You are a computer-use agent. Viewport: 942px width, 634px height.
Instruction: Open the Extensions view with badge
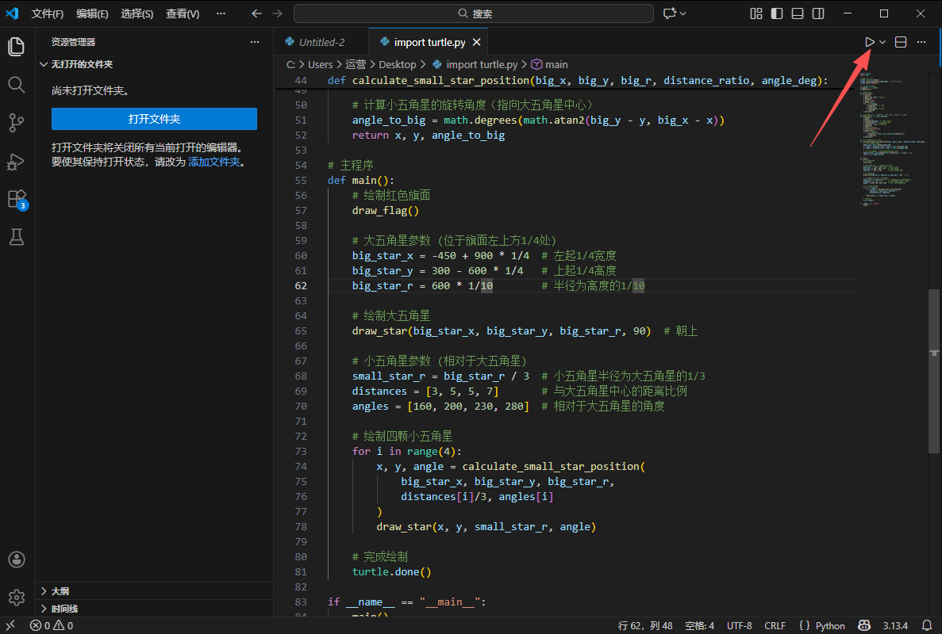tap(17, 199)
